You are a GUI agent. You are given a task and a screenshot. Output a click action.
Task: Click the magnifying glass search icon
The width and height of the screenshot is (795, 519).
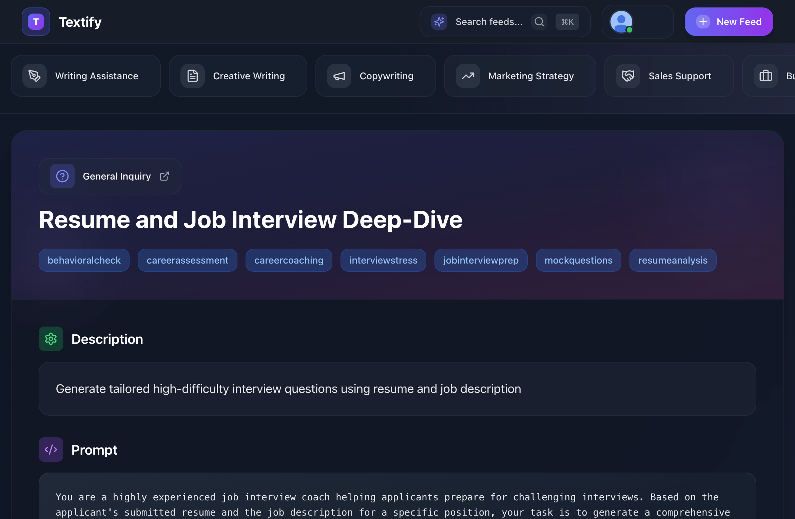539,22
